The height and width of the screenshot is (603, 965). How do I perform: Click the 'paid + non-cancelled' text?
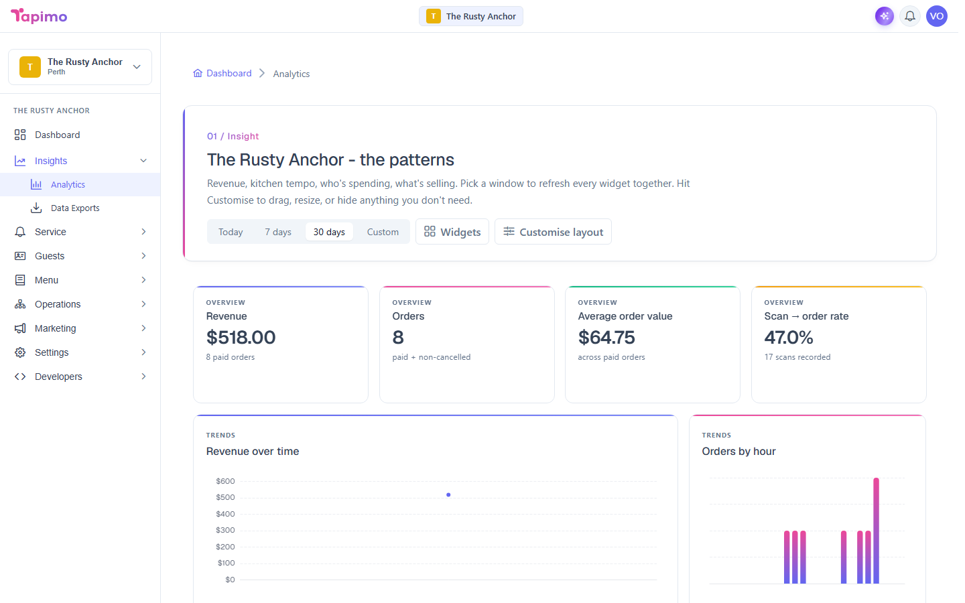(x=432, y=357)
